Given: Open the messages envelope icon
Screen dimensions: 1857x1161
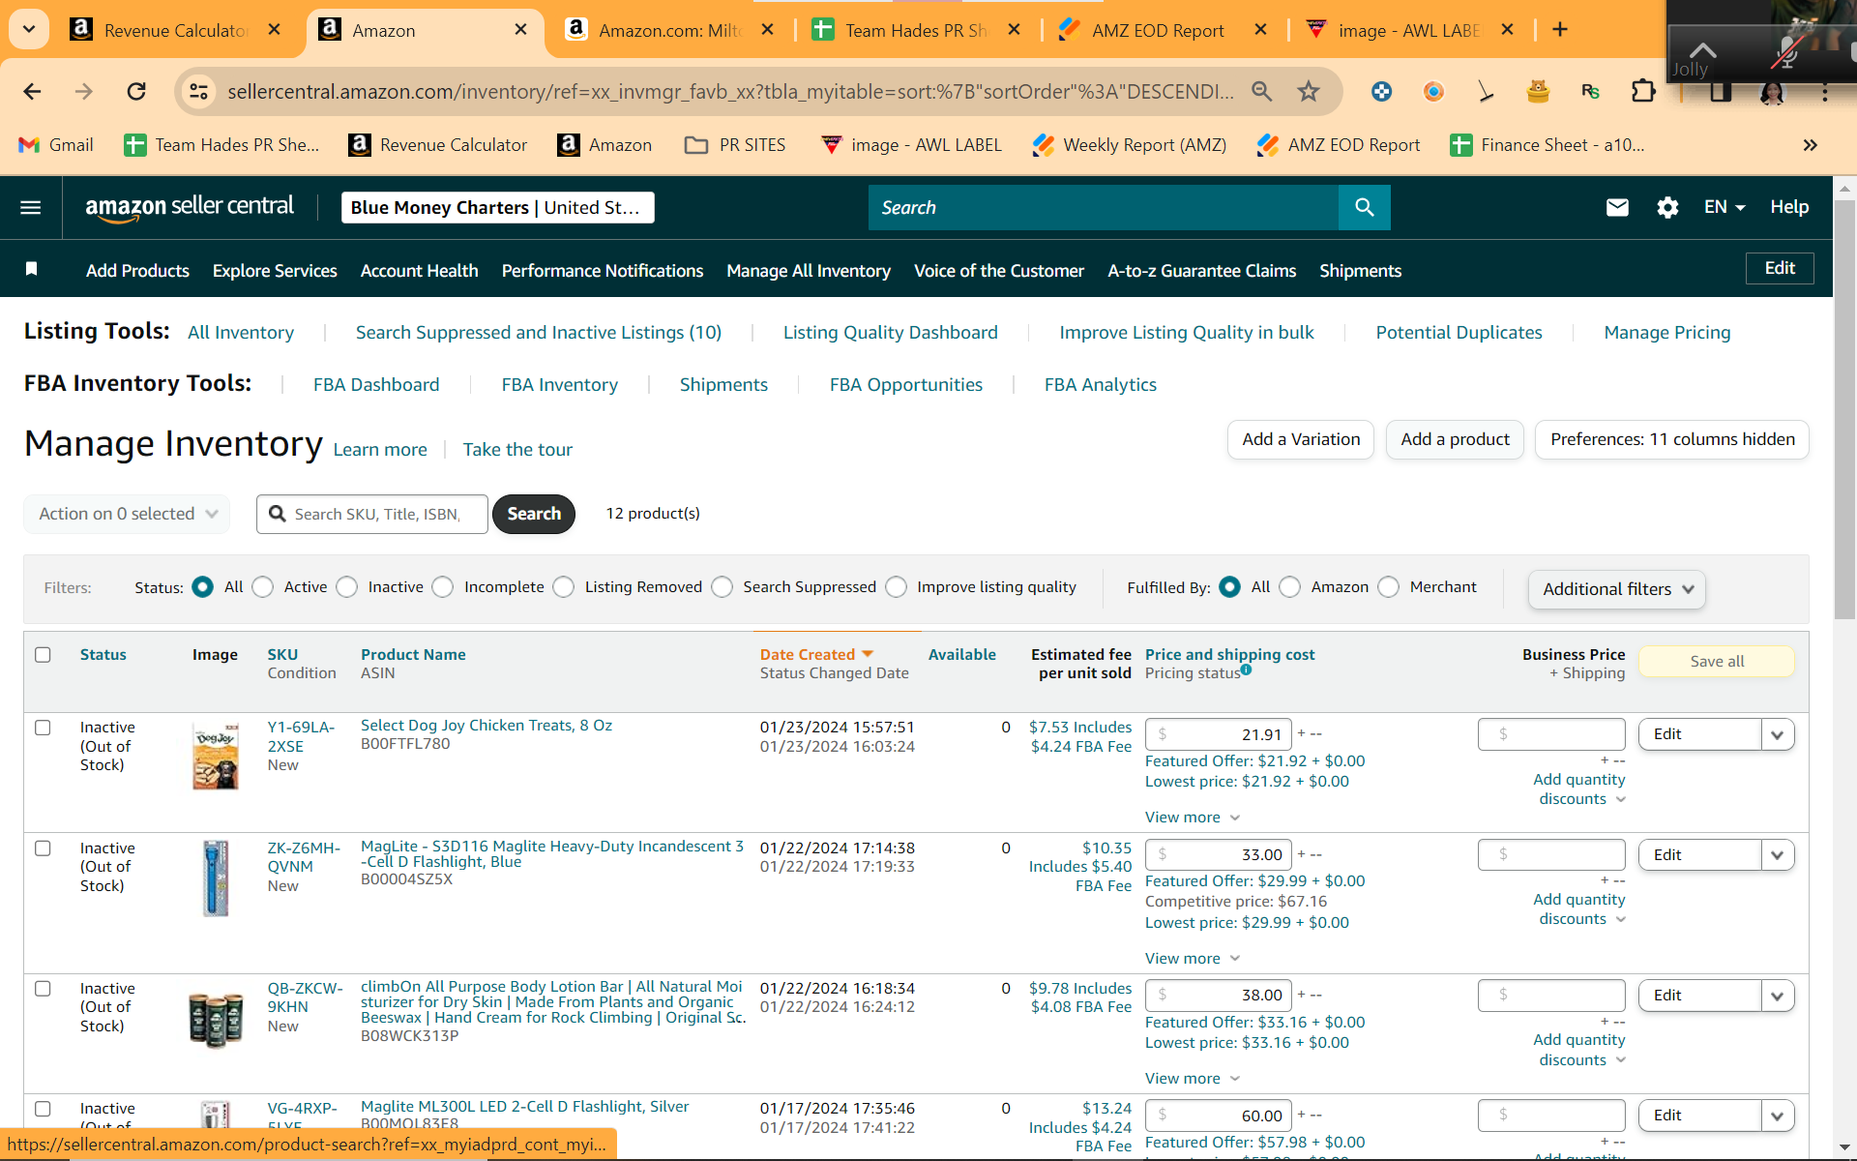Looking at the screenshot, I should click(x=1617, y=207).
